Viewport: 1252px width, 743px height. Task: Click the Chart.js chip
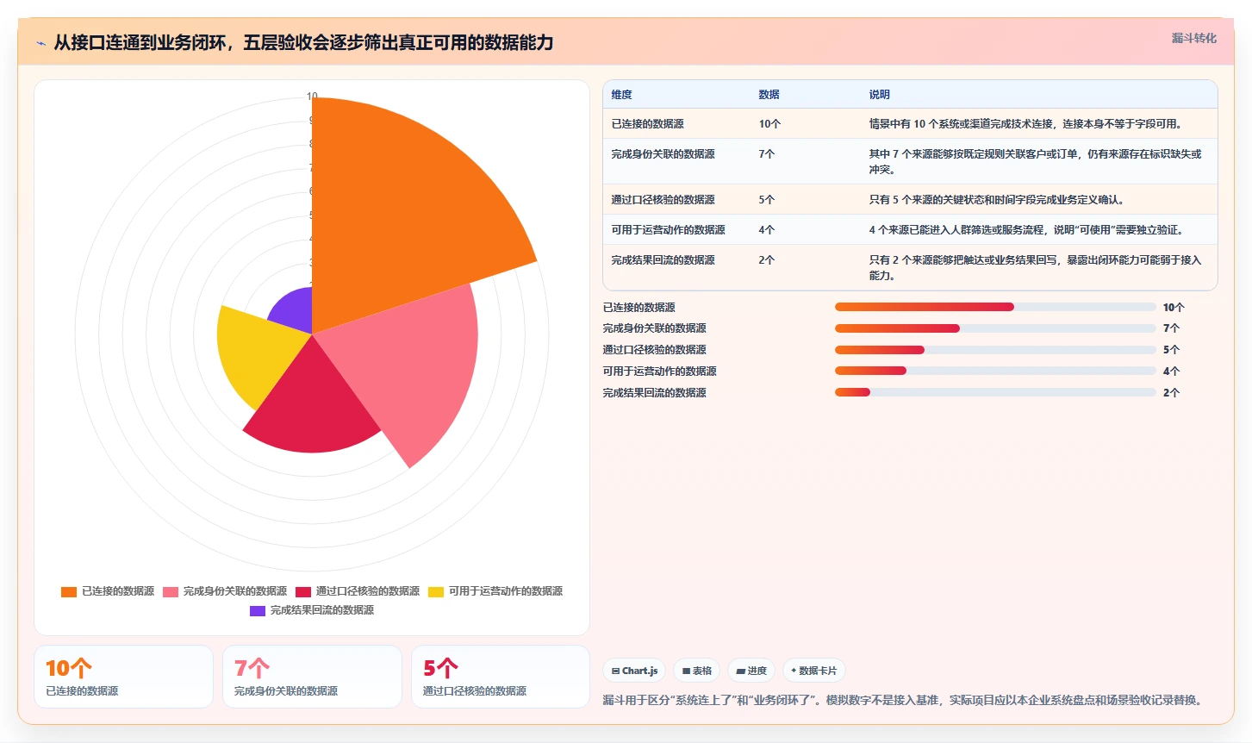634,671
